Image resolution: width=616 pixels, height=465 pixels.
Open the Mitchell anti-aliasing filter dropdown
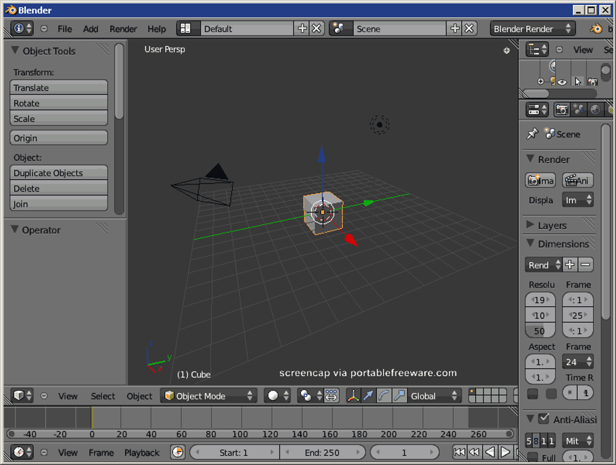tap(578, 440)
